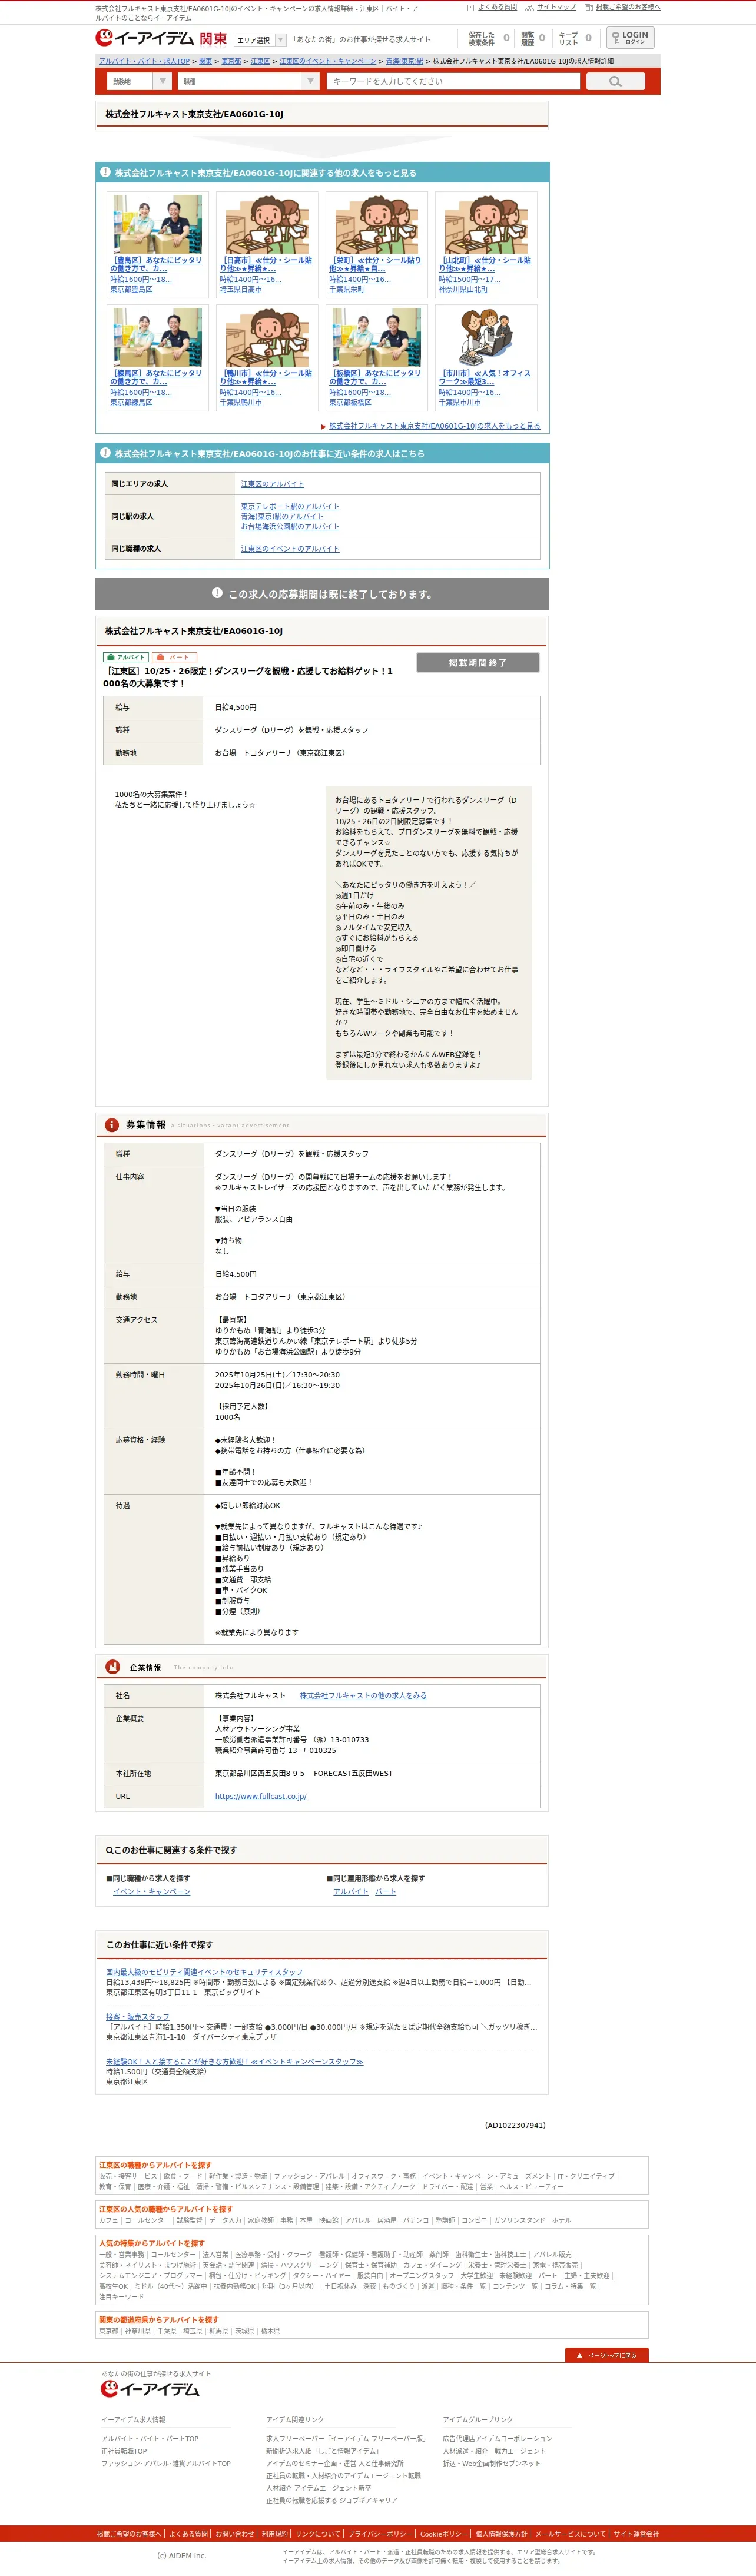Open the 鴨川市 job illustration thumbnail
Image resolution: width=756 pixels, height=2576 pixels.
267,337
